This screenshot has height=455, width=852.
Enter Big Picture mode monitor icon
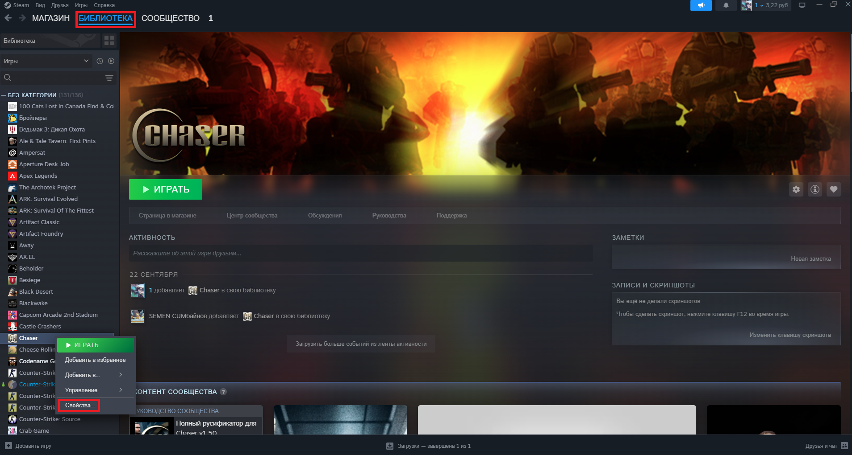802,5
